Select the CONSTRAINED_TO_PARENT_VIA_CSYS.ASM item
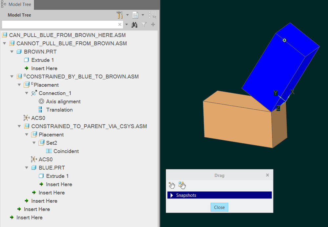 pyautogui.click(x=89, y=126)
